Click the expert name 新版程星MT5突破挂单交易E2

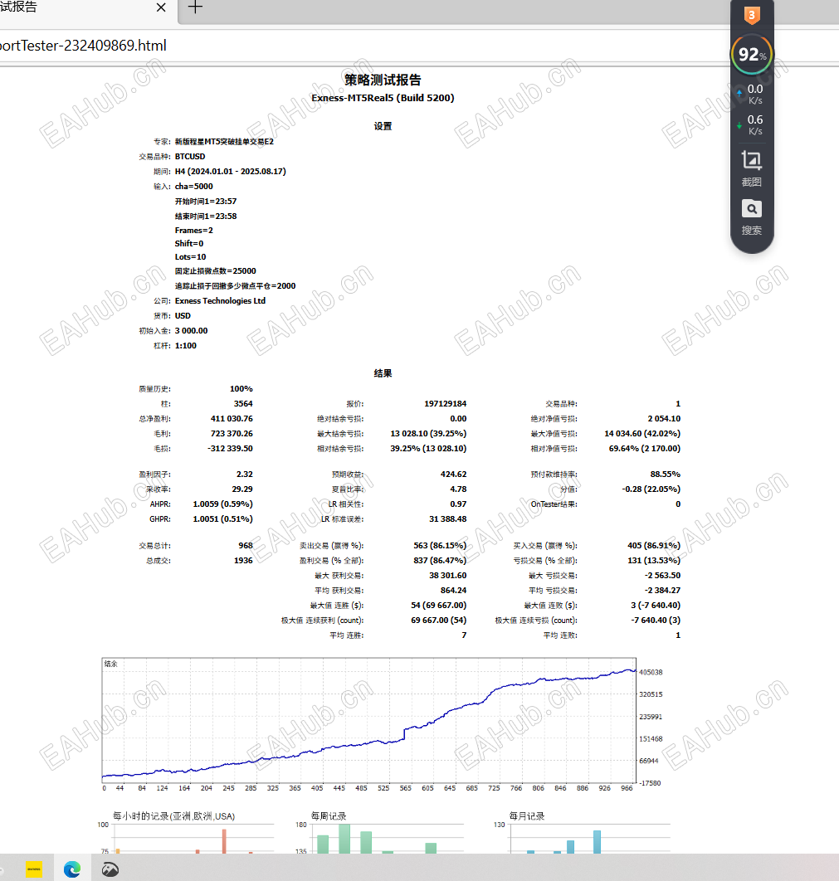click(x=224, y=142)
